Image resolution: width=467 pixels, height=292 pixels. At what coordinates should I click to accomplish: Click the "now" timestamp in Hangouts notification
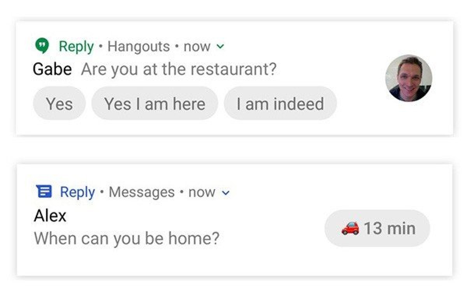pos(197,47)
